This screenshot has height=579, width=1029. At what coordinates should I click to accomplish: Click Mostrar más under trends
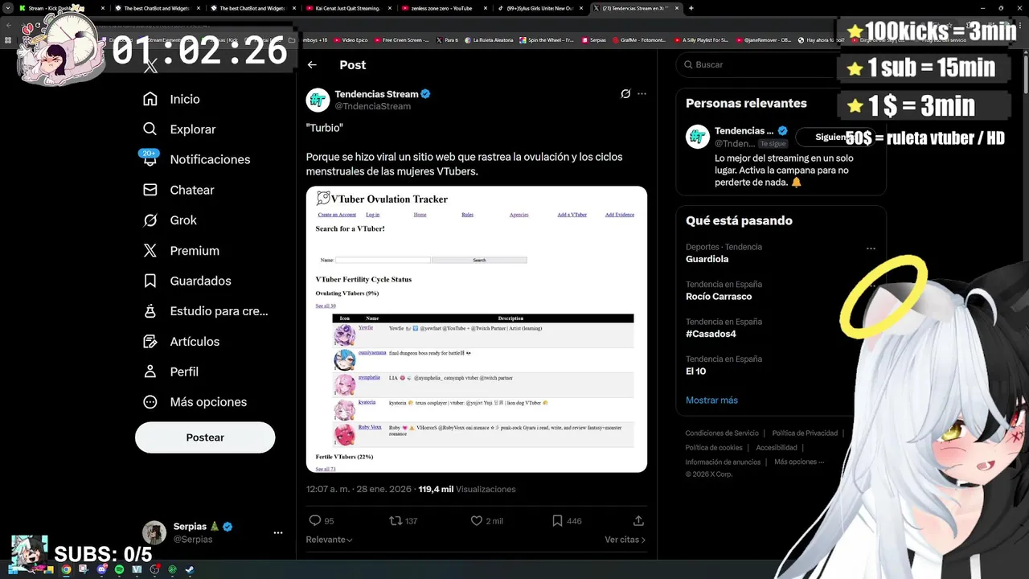coord(711,400)
